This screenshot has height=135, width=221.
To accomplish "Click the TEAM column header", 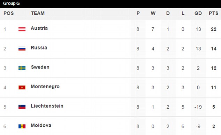I will 38,13.
